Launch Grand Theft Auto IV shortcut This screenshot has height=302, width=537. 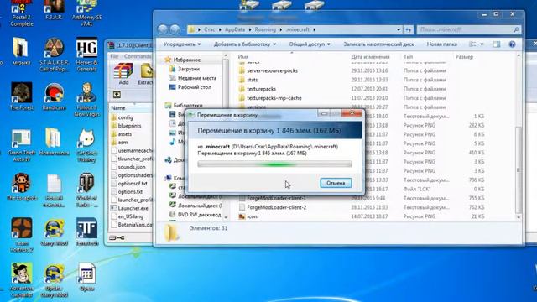click(22, 145)
